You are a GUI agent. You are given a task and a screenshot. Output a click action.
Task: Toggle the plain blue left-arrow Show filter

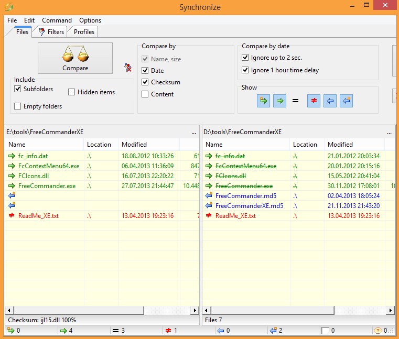click(x=330, y=101)
